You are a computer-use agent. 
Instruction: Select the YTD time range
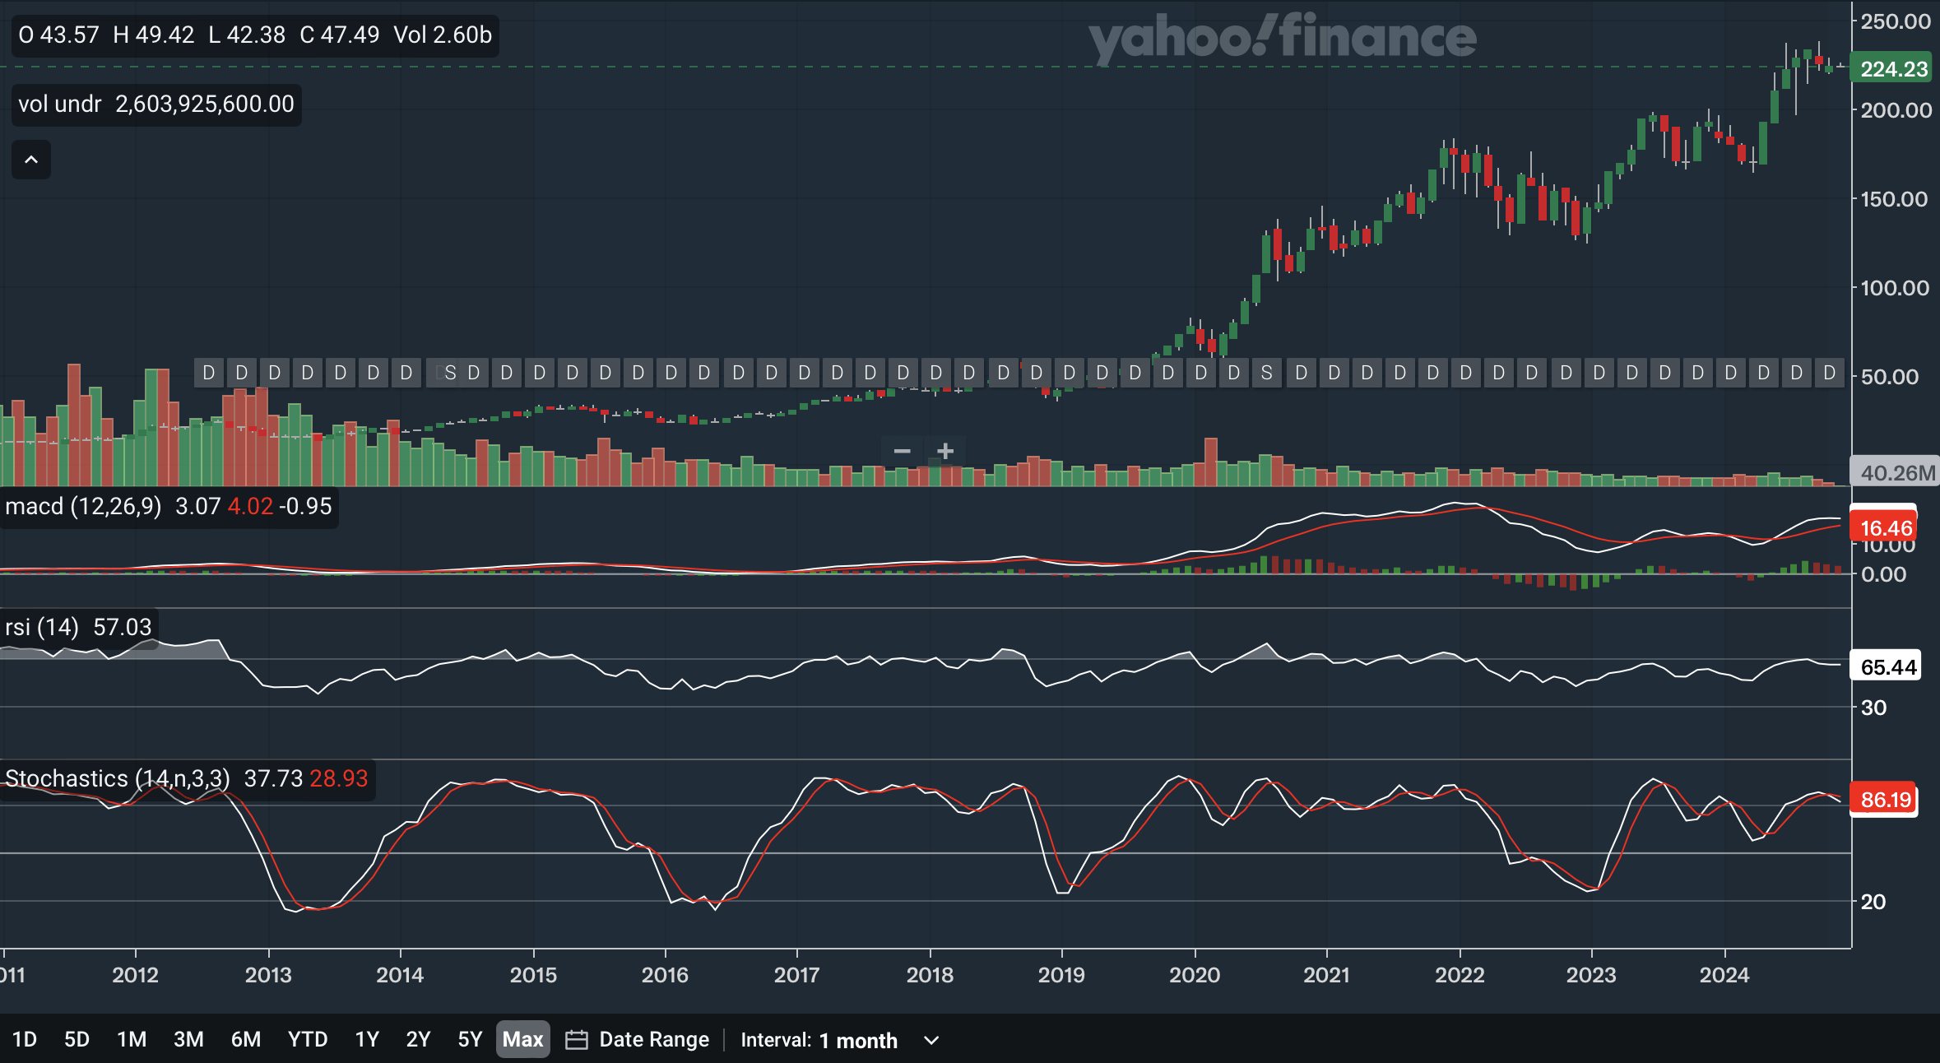(308, 1039)
